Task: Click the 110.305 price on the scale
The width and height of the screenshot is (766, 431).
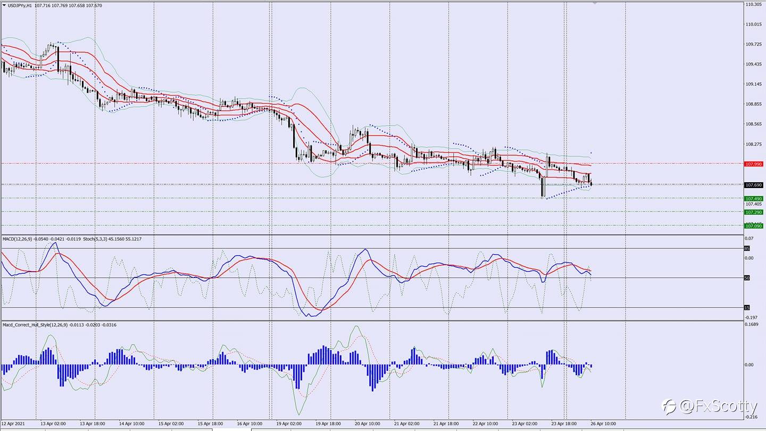Action: coord(753,4)
